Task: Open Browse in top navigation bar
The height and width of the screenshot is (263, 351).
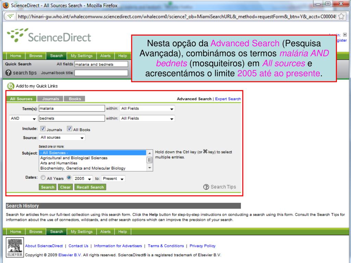Action: click(36, 56)
